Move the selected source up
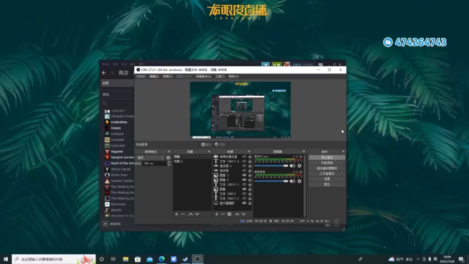The height and width of the screenshot is (264, 469). click(x=237, y=214)
